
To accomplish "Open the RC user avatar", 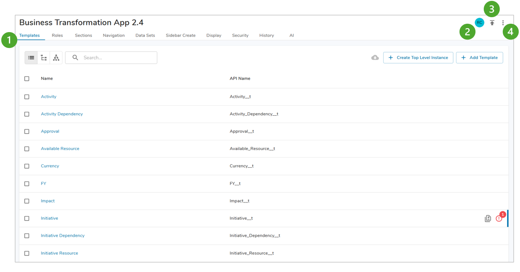I will (x=479, y=22).
